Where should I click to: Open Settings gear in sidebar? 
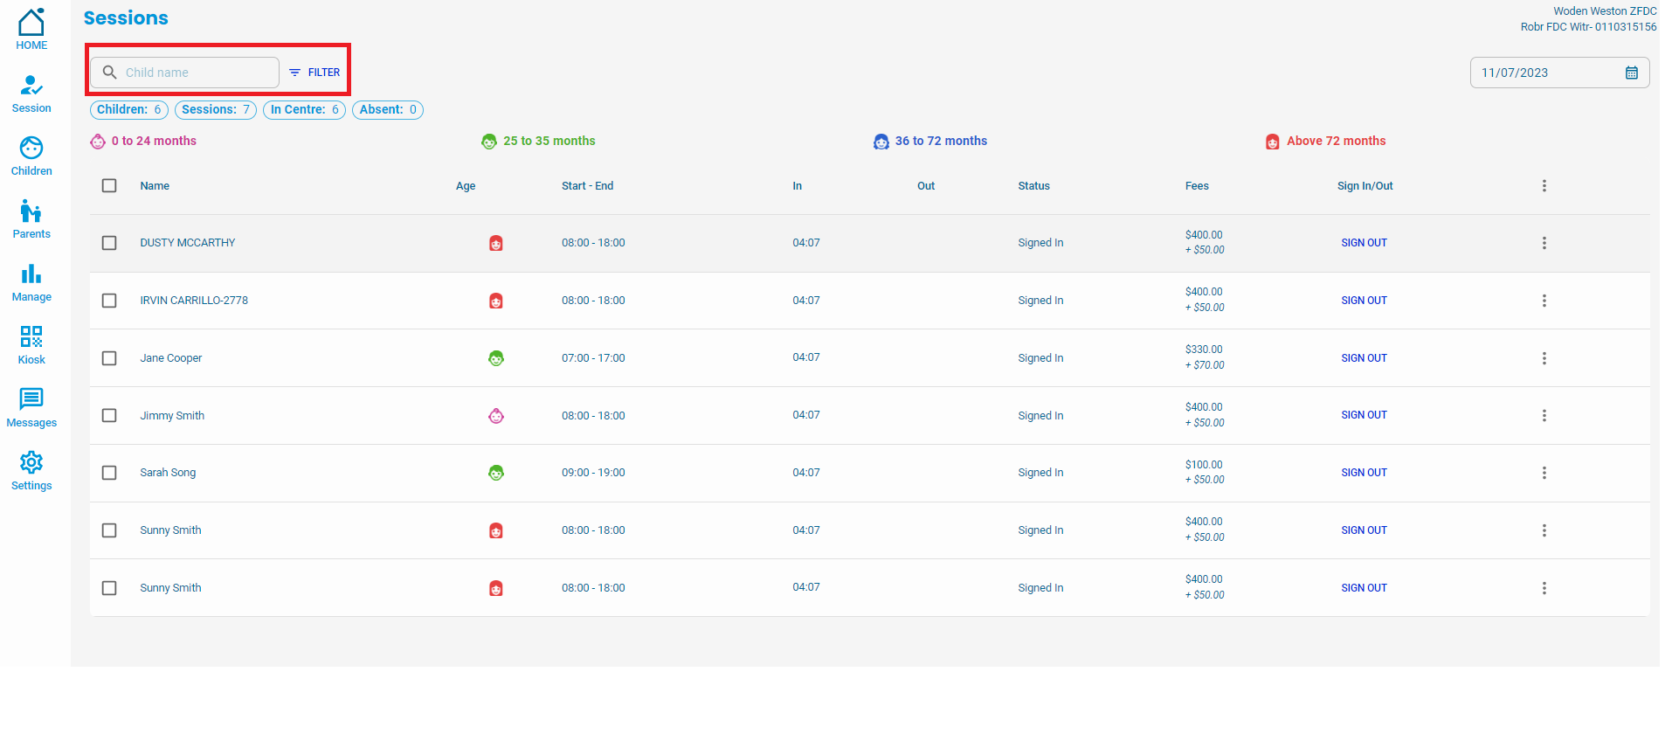(x=31, y=471)
